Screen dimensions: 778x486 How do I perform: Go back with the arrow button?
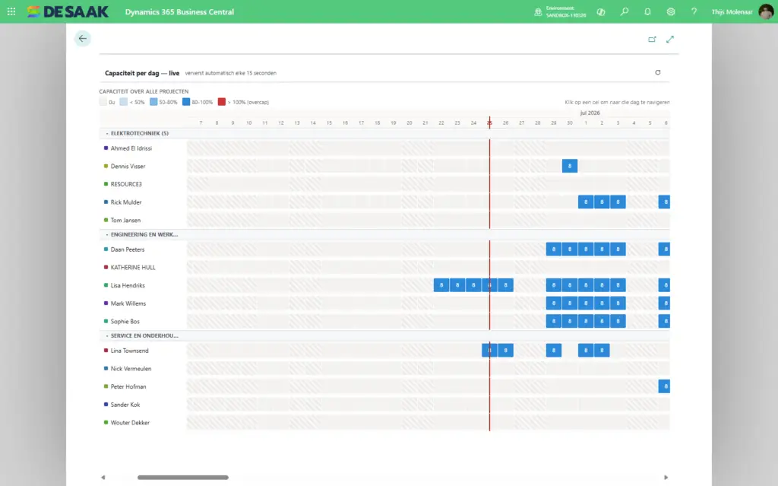82,38
